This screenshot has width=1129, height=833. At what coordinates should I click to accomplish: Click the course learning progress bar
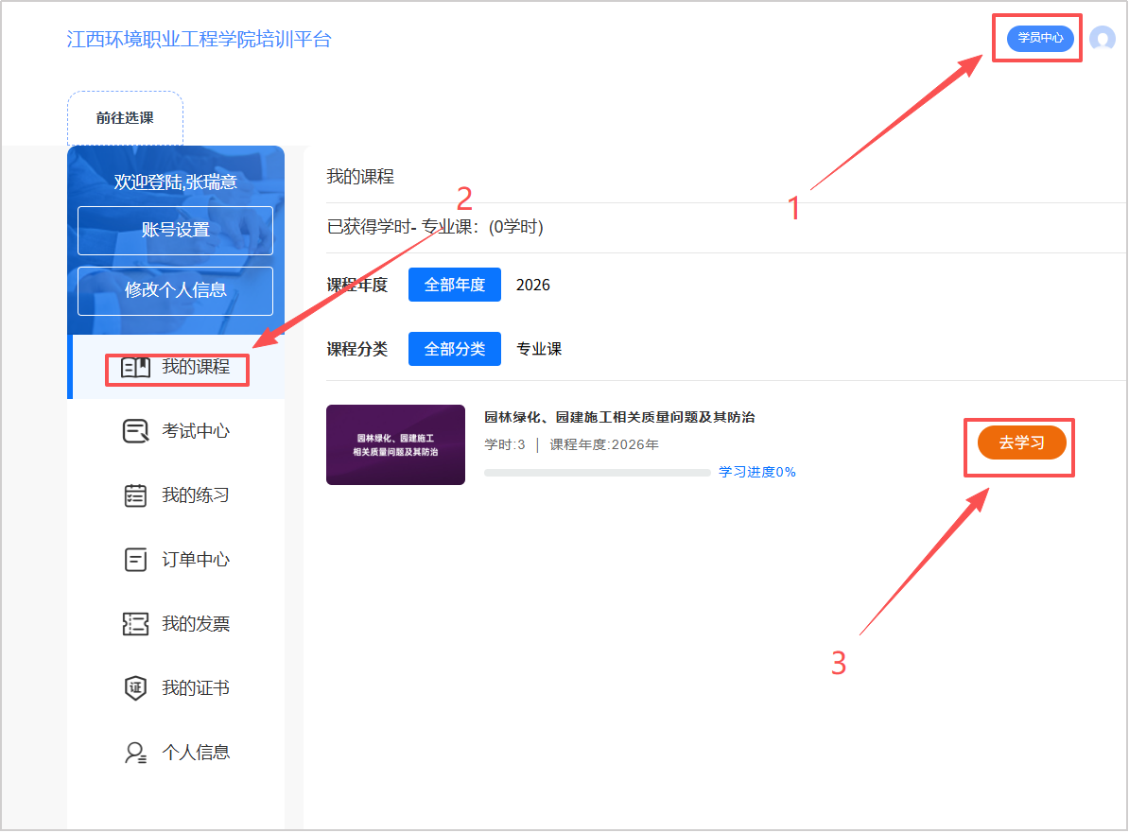point(598,473)
